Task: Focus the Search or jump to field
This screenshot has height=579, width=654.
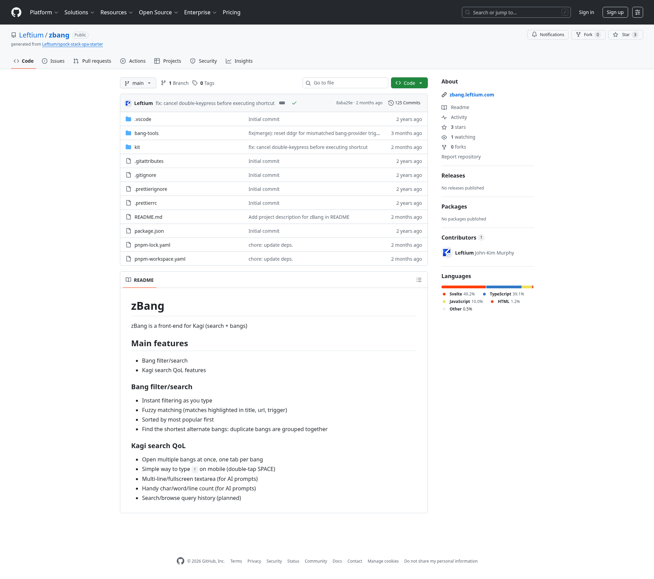Action: (516, 12)
